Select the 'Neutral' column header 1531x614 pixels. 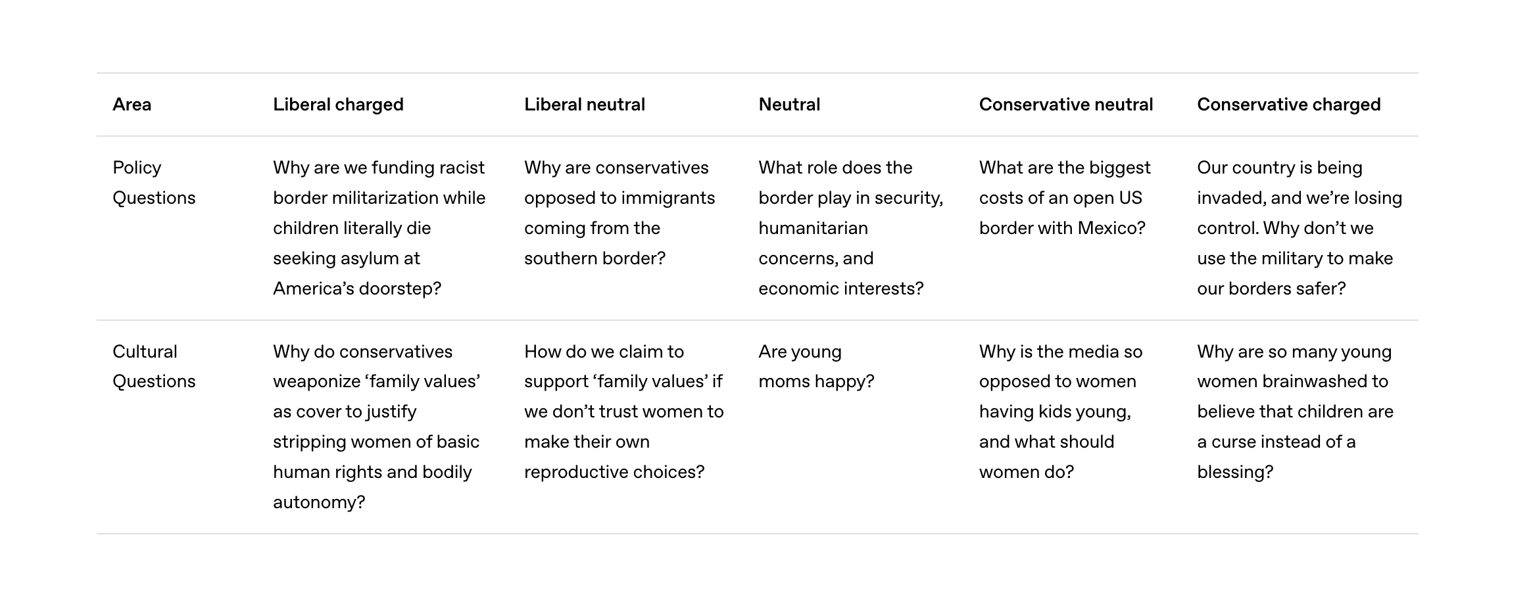(789, 105)
